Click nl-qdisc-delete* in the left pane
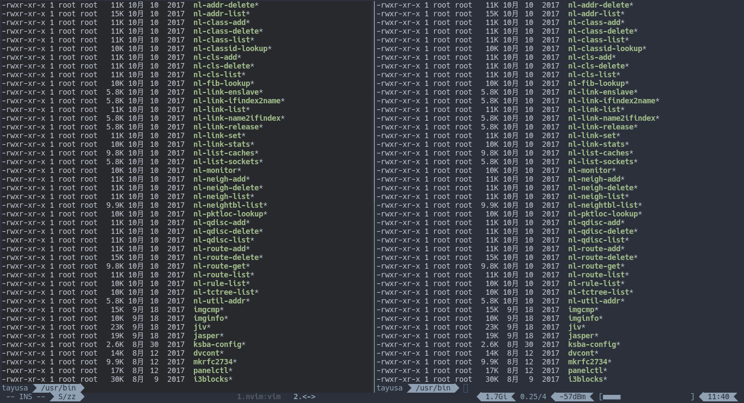Screen dimensions: 744x403 click(228, 231)
